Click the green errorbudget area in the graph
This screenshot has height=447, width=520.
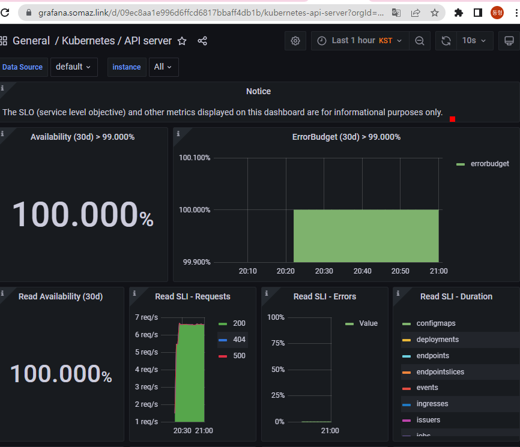click(x=366, y=236)
